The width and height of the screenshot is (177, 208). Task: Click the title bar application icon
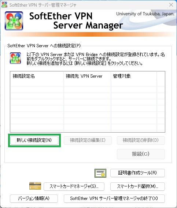coord(4,5)
